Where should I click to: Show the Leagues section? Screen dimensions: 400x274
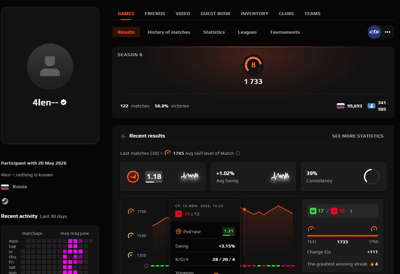247,32
